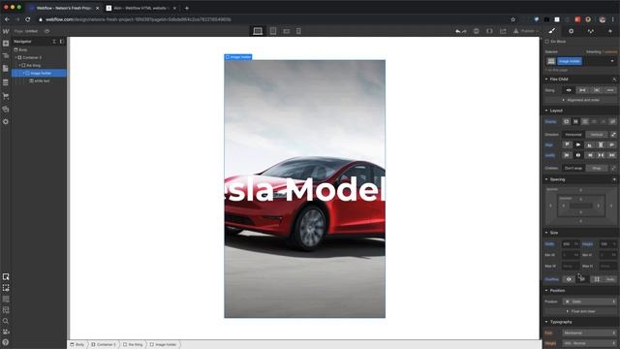Open the Assets panel
This screenshot has height=349, width=620.
pos(6,109)
